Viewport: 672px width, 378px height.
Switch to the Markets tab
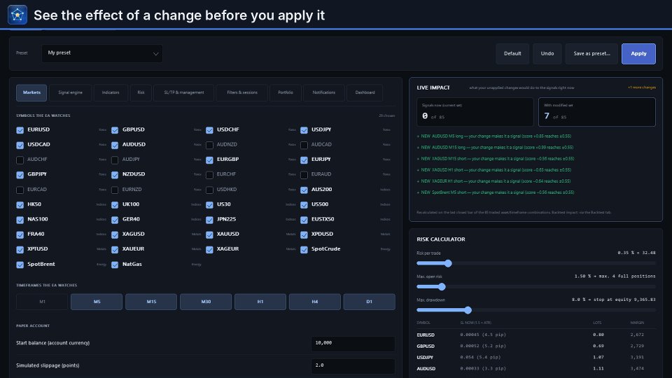[x=31, y=92]
